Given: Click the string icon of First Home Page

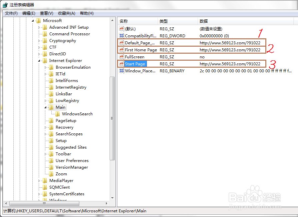Looking at the screenshot, I should (121, 50).
